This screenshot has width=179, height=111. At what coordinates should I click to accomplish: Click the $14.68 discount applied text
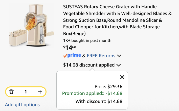tap(89, 65)
